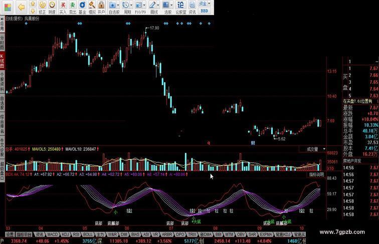Expand the 选股 dropdown arrow
This screenshot has width=379, height=244.
(171, 5)
